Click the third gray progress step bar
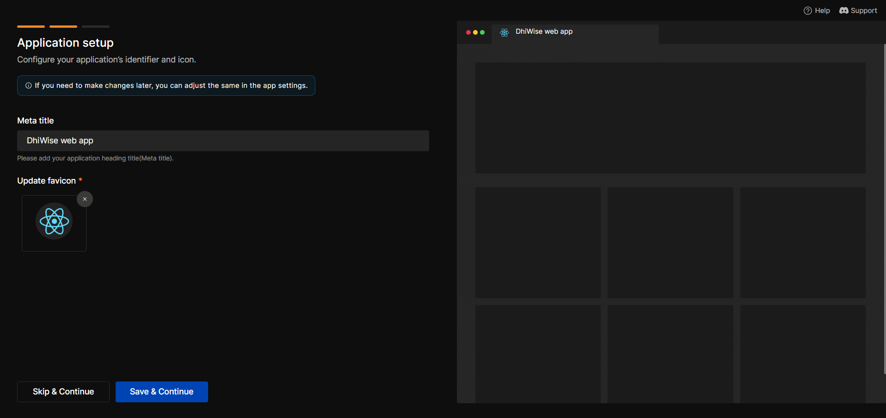This screenshot has width=886, height=418. tap(96, 26)
